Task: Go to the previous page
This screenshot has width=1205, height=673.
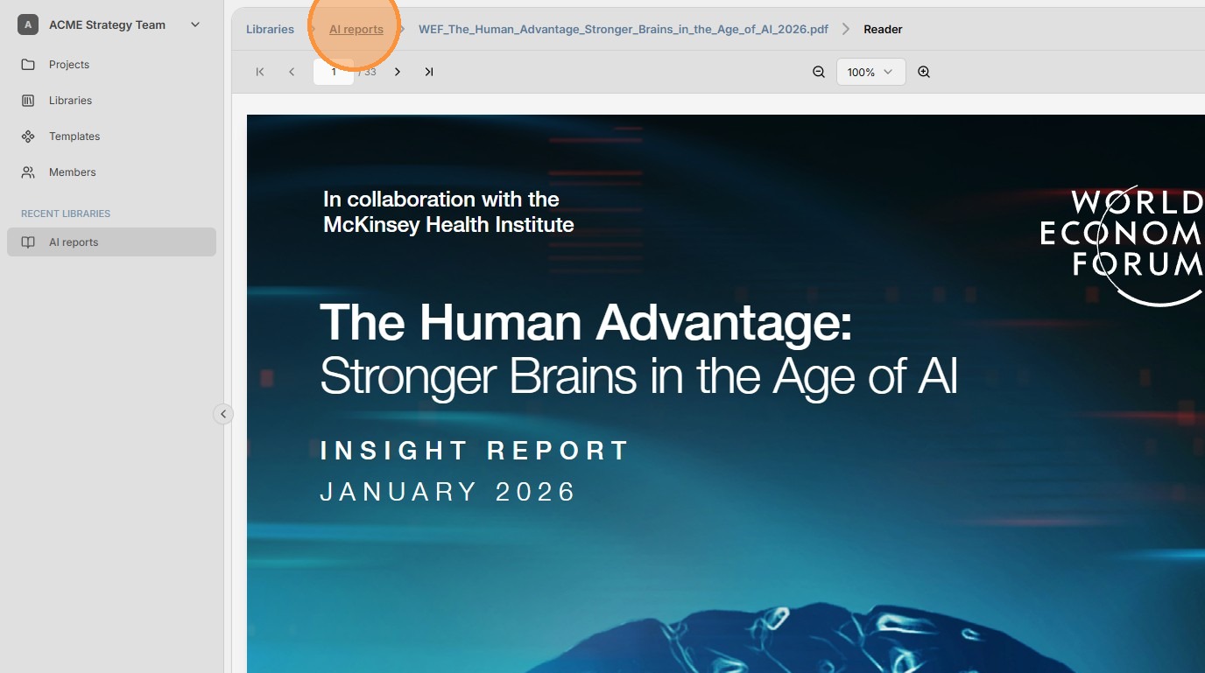Action: coord(292,72)
